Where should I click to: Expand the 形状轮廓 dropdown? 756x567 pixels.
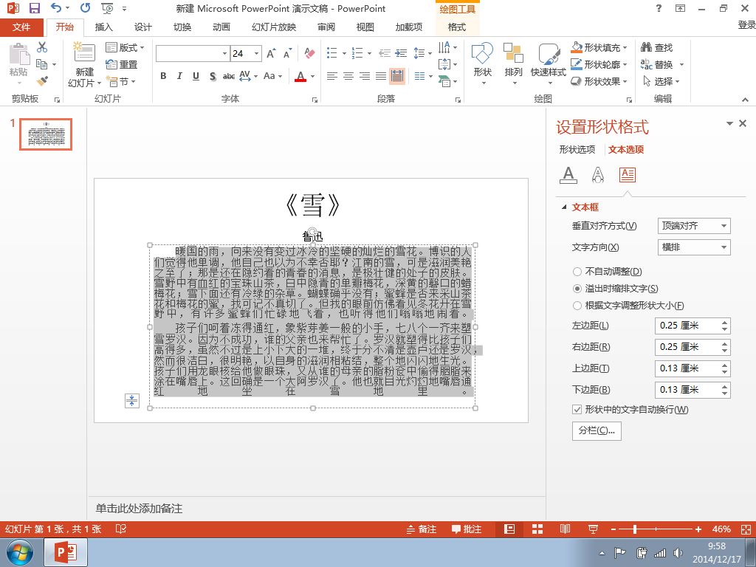pos(625,65)
